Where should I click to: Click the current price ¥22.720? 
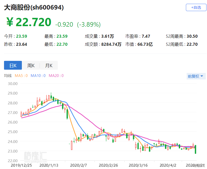point(29,22)
